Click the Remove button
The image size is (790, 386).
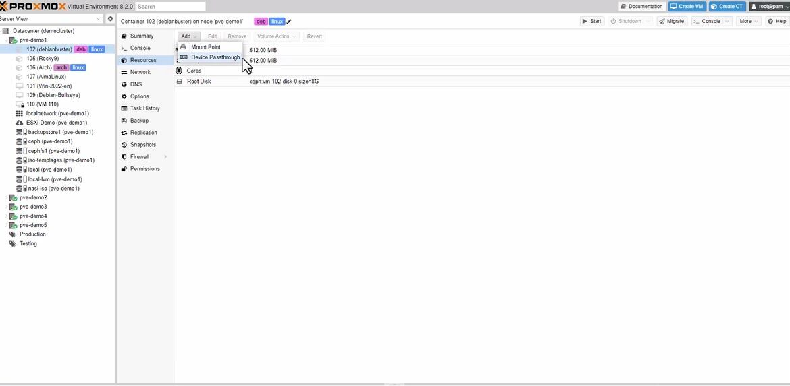[237, 36]
